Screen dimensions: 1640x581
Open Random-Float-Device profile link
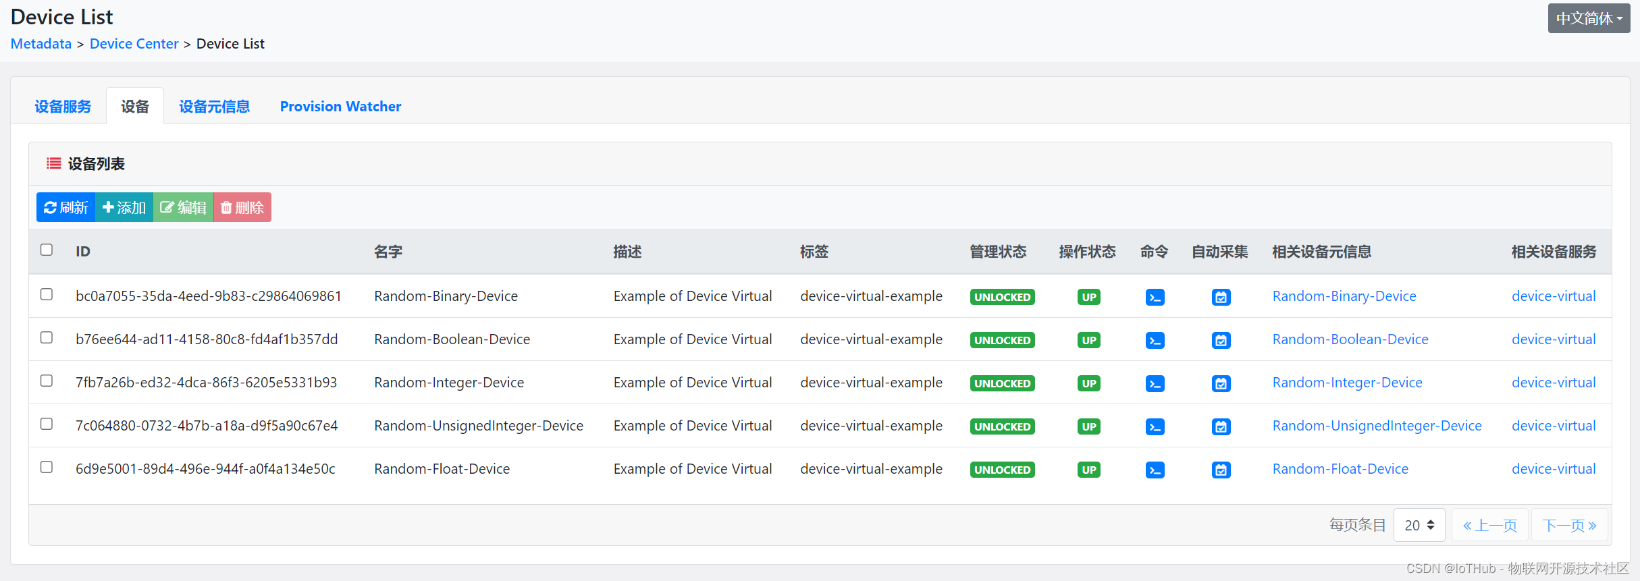pyautogui.click(x=1340, y=469)
